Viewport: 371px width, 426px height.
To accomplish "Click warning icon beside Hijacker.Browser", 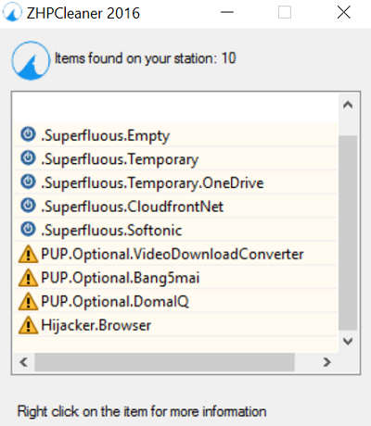I will pos(28,325).
